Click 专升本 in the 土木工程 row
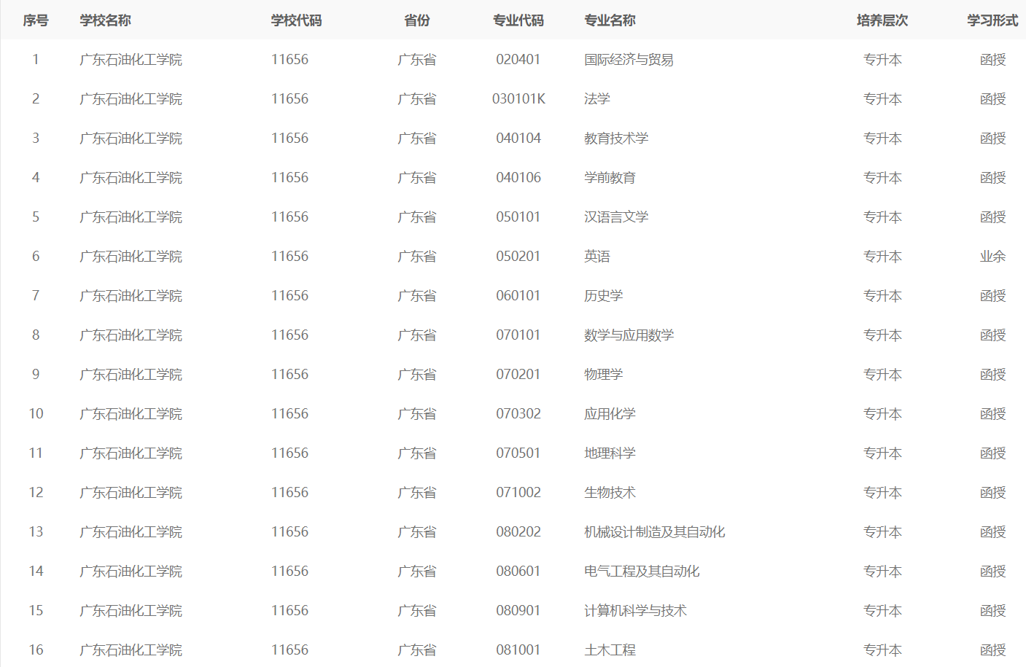1026x667 pixels. pyautogui.click(x=882, y=650)
